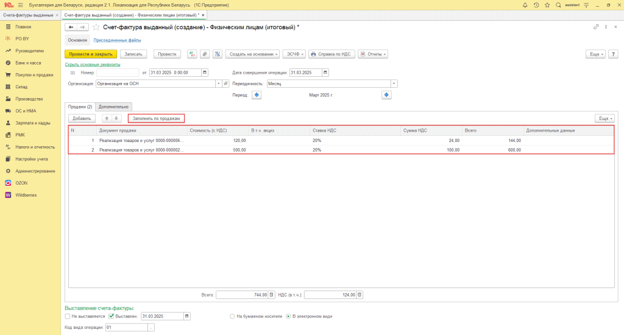Screen dimensions: 624x335
Task: Untick the Выставлен checkbox
Action: click(112, 316)
